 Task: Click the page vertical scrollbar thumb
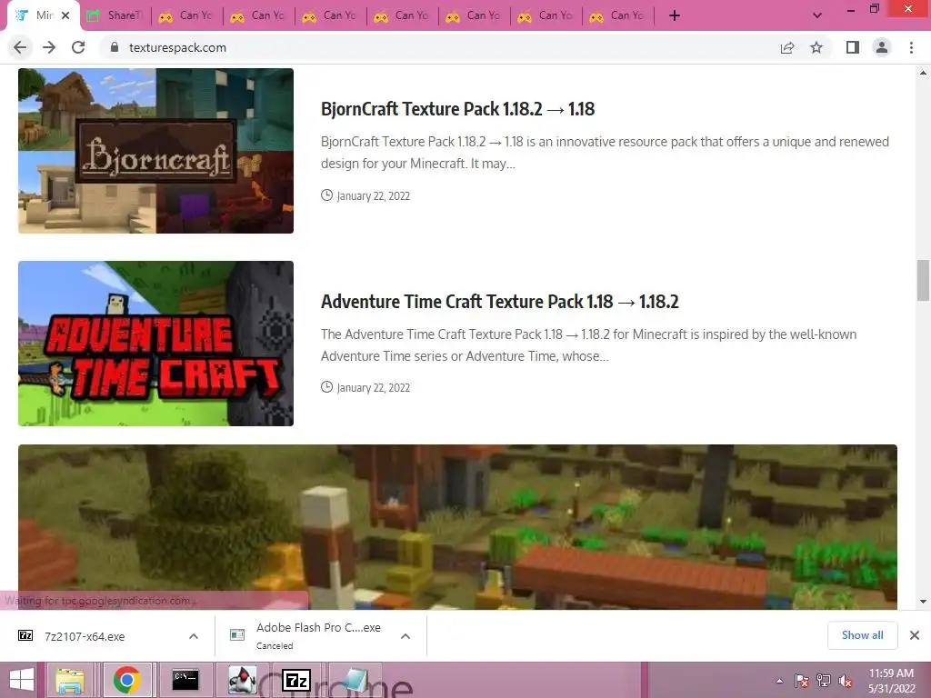point(923,280)
